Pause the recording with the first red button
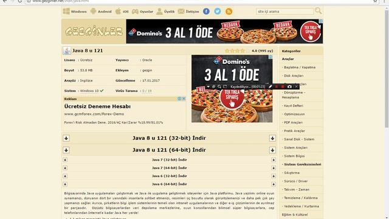Viewport: 389px width, 219px height. (x=277, y=86)
